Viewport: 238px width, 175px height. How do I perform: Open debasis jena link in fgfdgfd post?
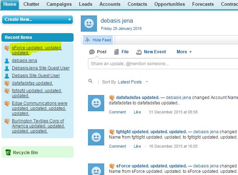coord(206,132)
